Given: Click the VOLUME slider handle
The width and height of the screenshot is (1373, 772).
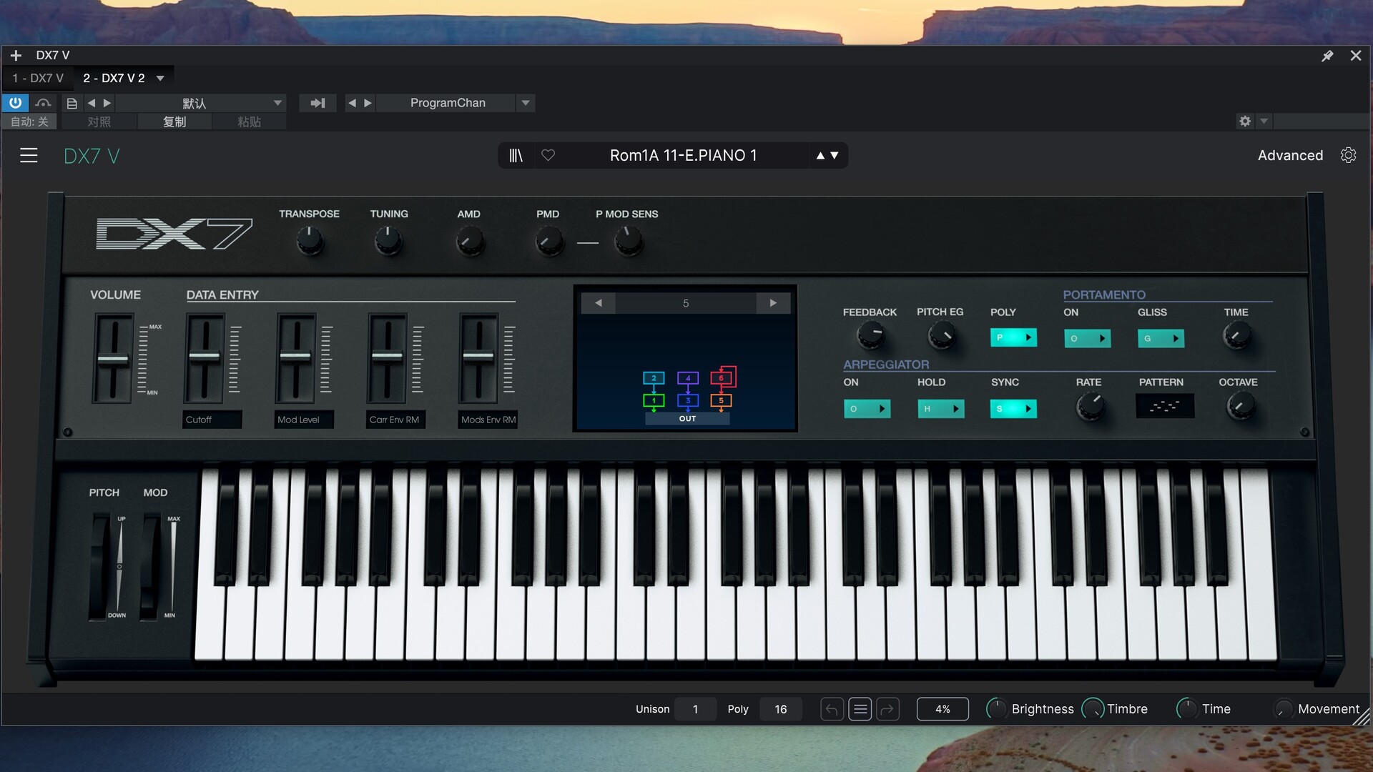Looking at the screenshot, I should pos(112,359).
